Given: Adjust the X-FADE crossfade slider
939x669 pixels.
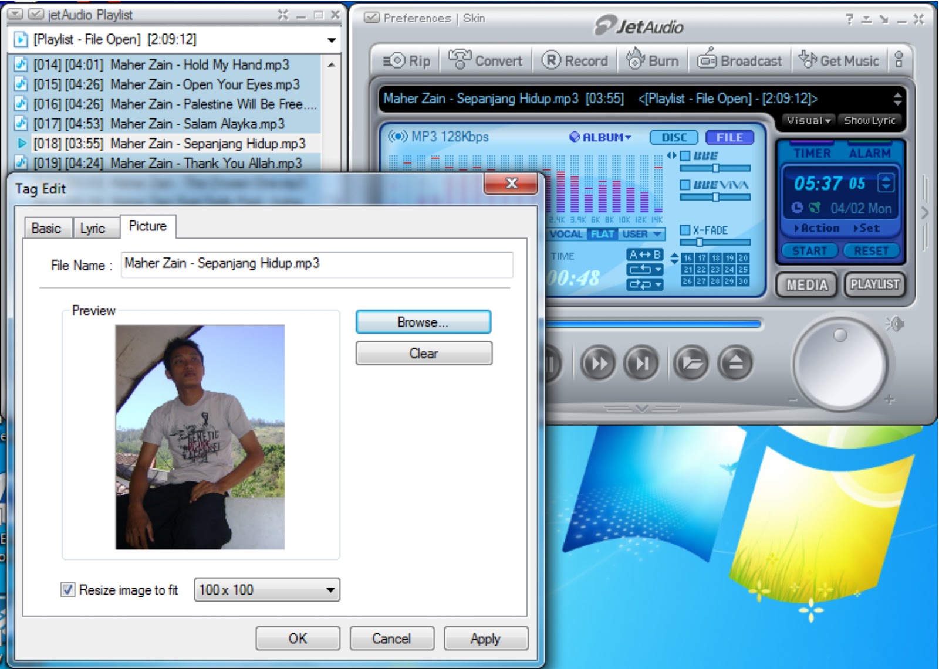Looking at the screenshot, I should click(715, 242).
